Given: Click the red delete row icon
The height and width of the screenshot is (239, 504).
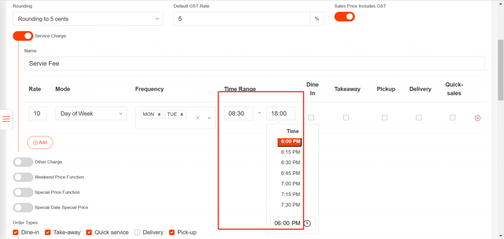Looking at the screenshot, I should coord(477,118).
